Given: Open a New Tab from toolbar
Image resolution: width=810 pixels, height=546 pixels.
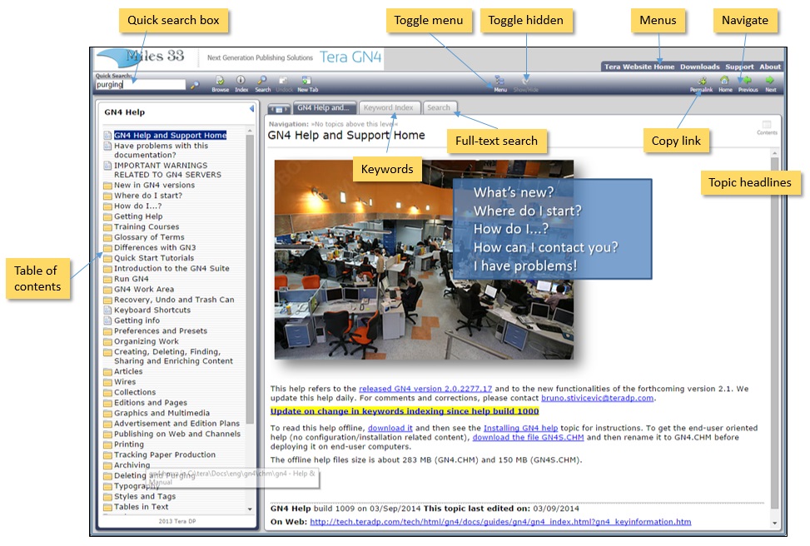Looking at the screenshot, I should click(307, 84).
